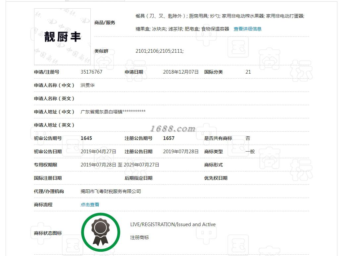Click the 专用权期限 label

point(45,165)
